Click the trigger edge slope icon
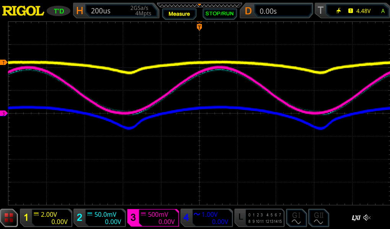The width and height of the screenshot is (390, 229). tap(338, 11)
